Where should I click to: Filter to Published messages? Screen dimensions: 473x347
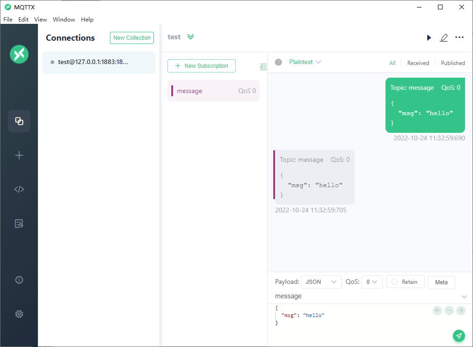click(453, 63)
